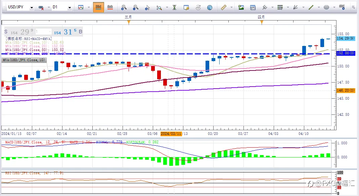Click the vertical zoom magnifier icon
Viewport: 359px width, 196px height.
(159, 7)
